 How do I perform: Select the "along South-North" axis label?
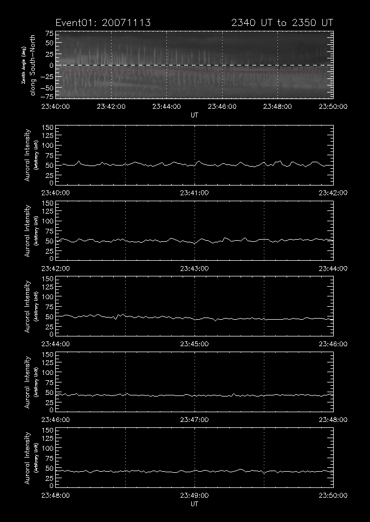point(33,65)
